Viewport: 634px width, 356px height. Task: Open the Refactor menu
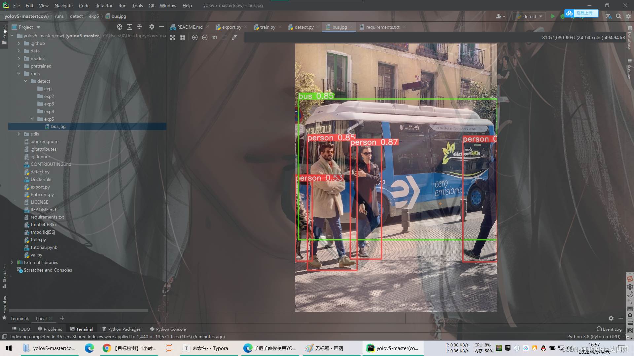click(104, 6)
